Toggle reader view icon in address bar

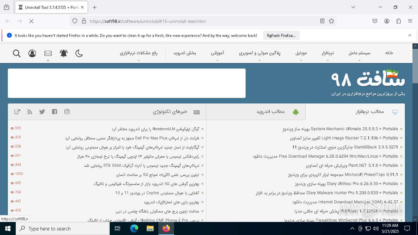pos(322,21)
